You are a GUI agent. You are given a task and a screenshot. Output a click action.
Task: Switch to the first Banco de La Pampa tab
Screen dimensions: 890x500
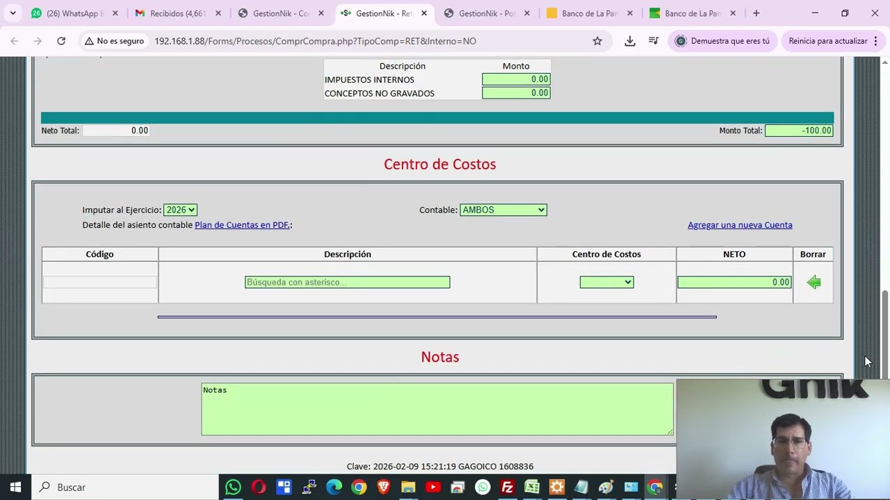point(590,13)
